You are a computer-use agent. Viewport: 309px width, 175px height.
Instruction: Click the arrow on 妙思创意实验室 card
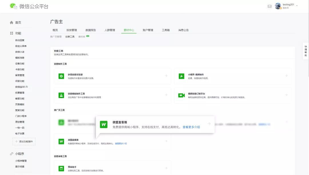(166, 76)
